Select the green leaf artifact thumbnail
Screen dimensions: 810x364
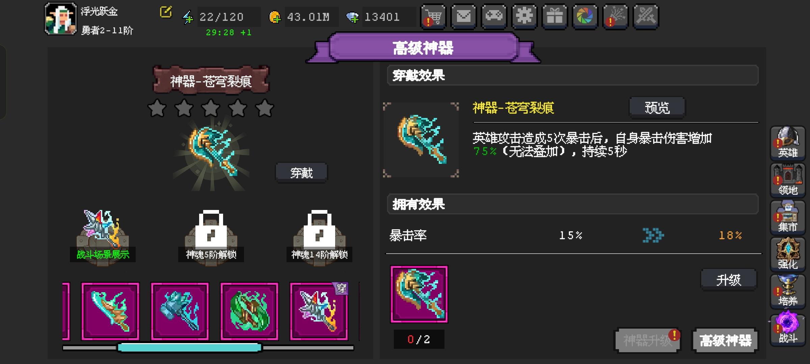(x=249, y=311)
